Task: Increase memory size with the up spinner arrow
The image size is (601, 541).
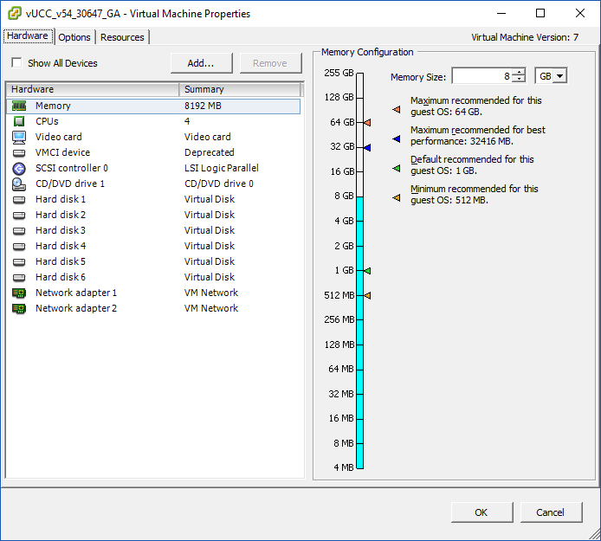Action: point(519,72)
